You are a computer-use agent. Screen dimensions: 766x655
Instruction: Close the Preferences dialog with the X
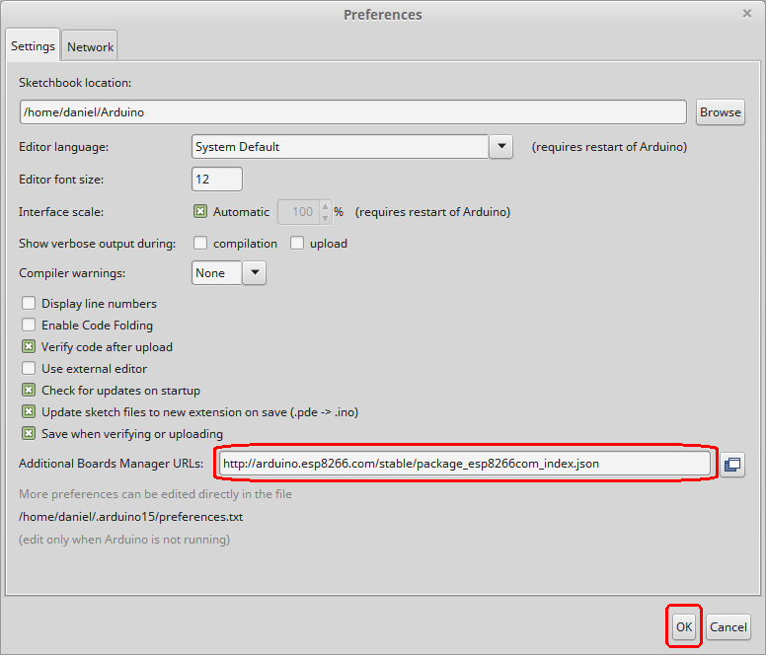(x=747, y=14)
